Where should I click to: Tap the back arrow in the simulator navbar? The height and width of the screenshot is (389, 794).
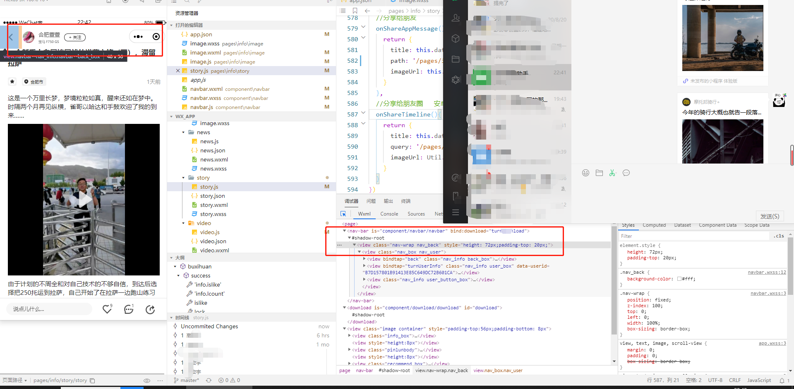coord(11,37)
